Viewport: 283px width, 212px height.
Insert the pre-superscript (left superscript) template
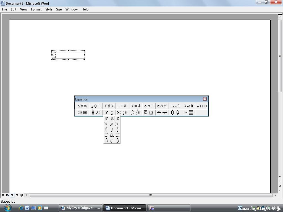point(106,124)
